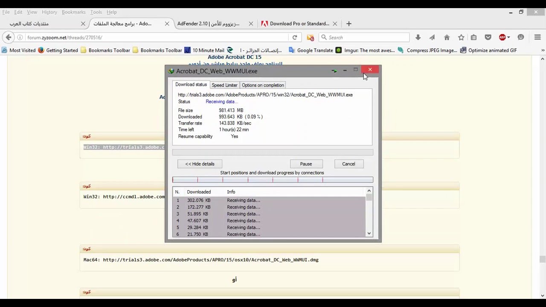
Task: Pause the Acrobat download
Action: click(306, 164)
